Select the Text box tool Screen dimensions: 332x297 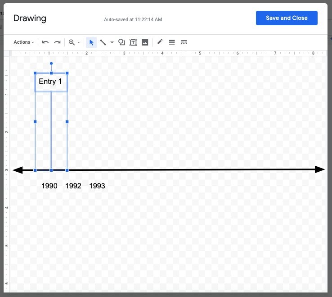(x=133, y=42)
